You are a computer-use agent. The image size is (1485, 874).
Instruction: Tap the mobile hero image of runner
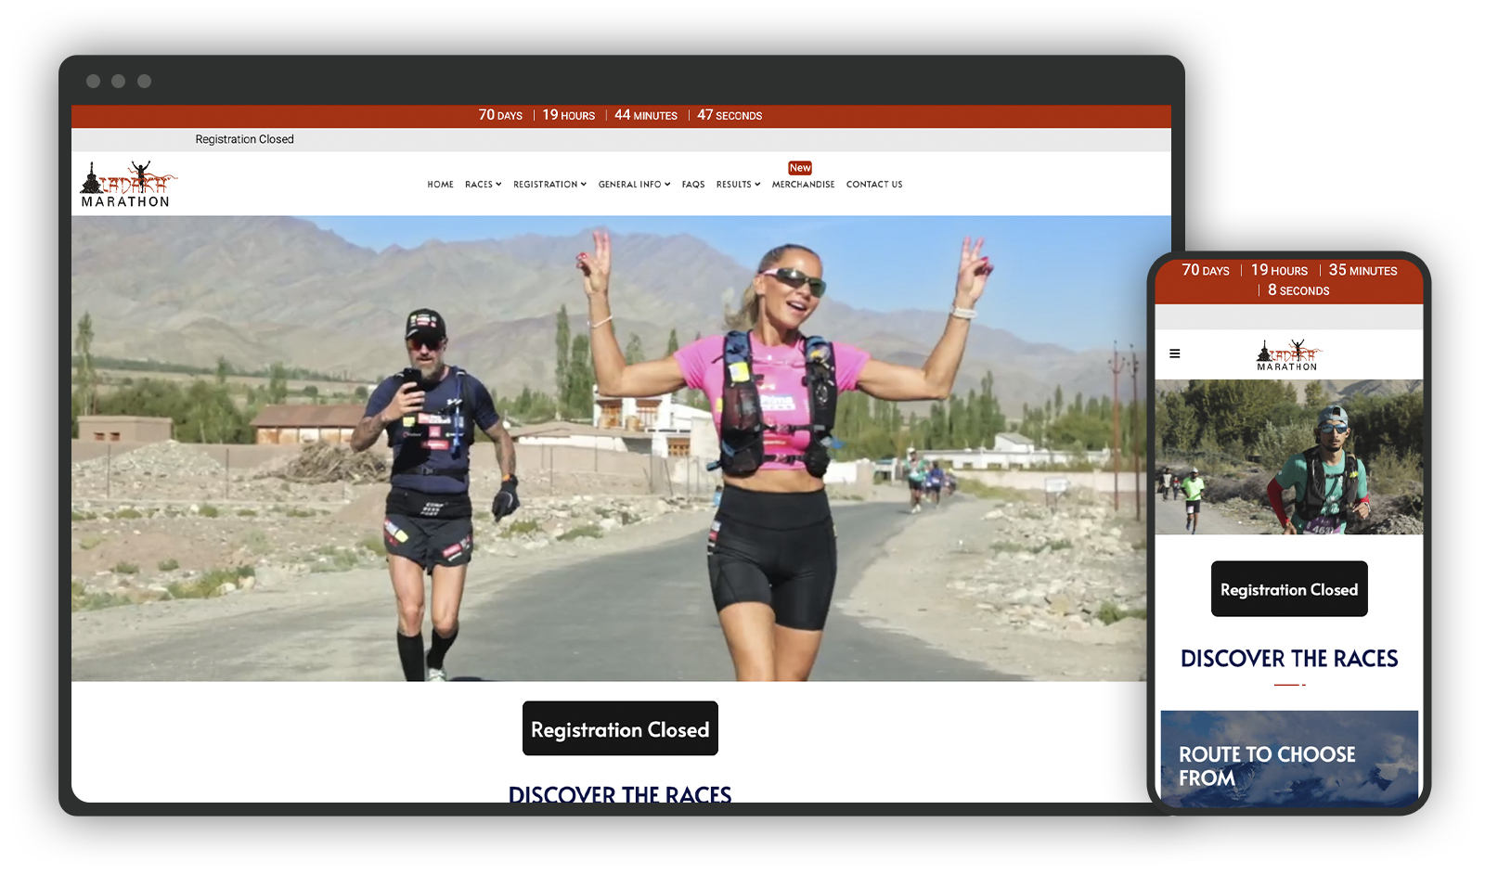(x=1288, y=456)
